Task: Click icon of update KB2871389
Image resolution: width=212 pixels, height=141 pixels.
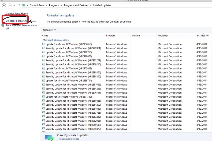Action: (x=43, y=97)
